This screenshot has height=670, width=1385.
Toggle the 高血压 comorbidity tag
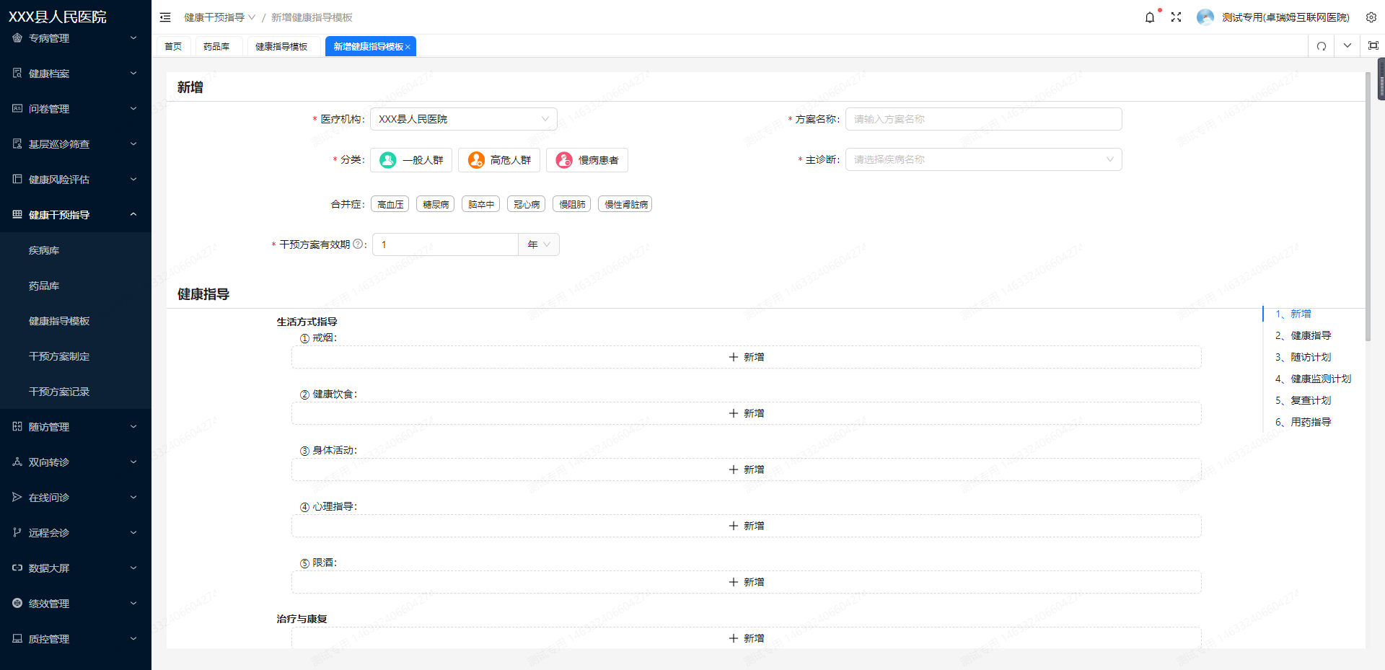coord(390,205)
